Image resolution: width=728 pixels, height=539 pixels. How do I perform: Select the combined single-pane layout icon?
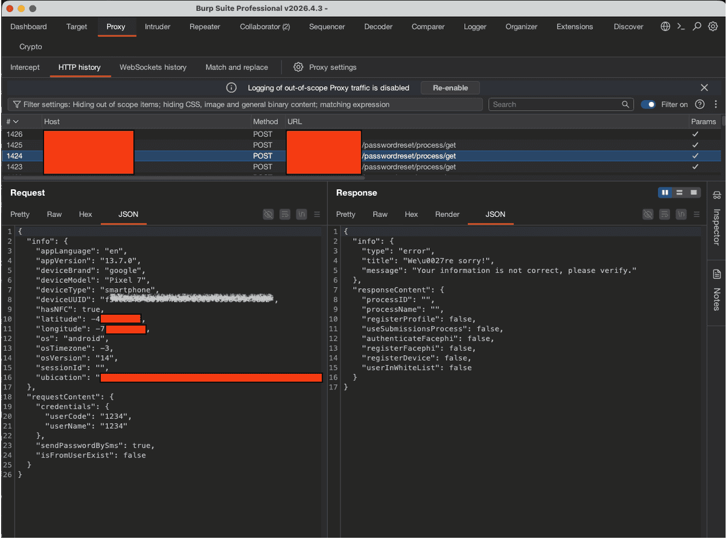tap(694, 192)
